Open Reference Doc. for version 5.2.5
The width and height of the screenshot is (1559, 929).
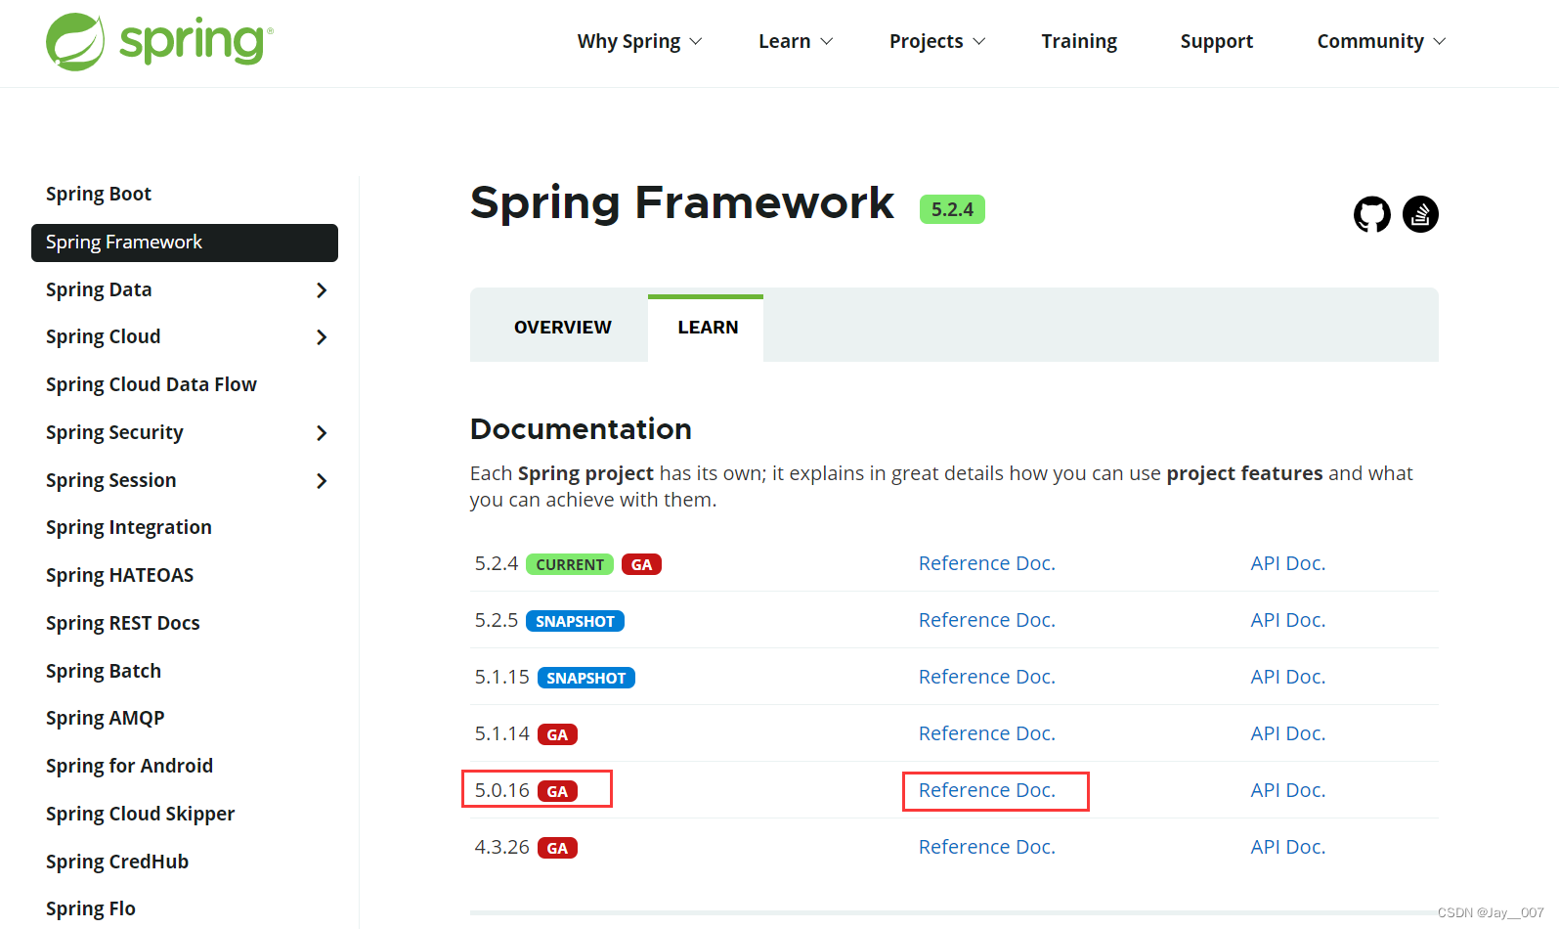click(x=987, y=620)
